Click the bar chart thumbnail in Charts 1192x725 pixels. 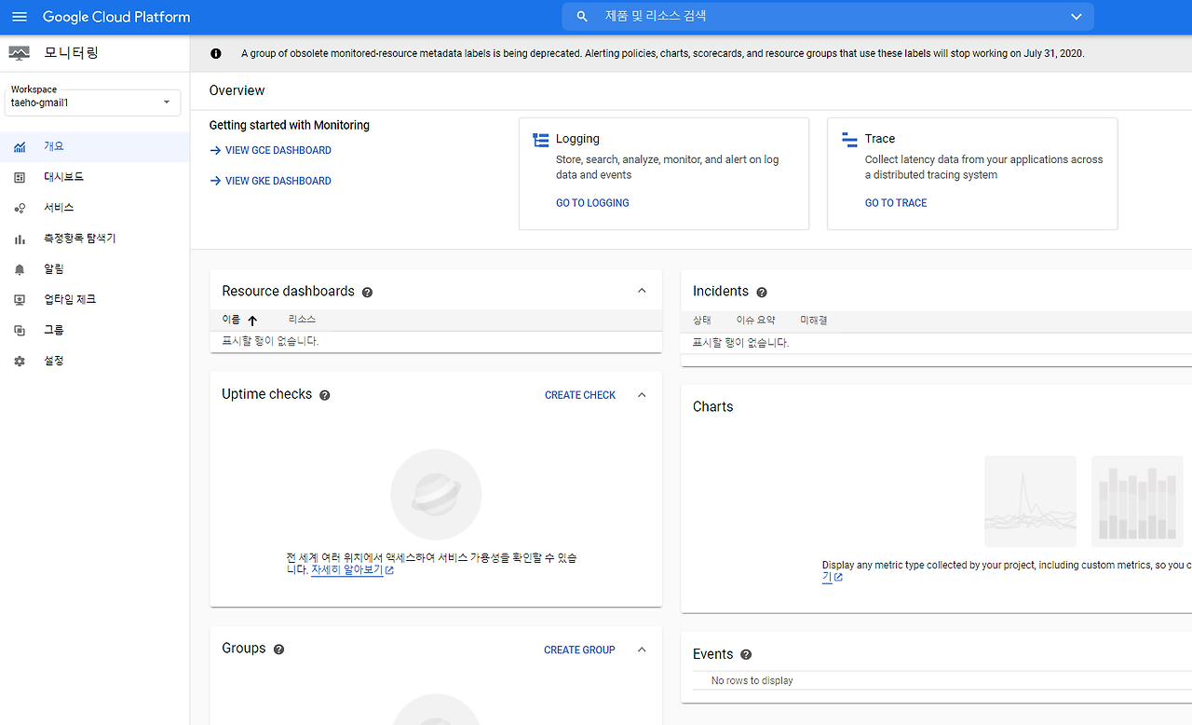tap(1137, 501)
